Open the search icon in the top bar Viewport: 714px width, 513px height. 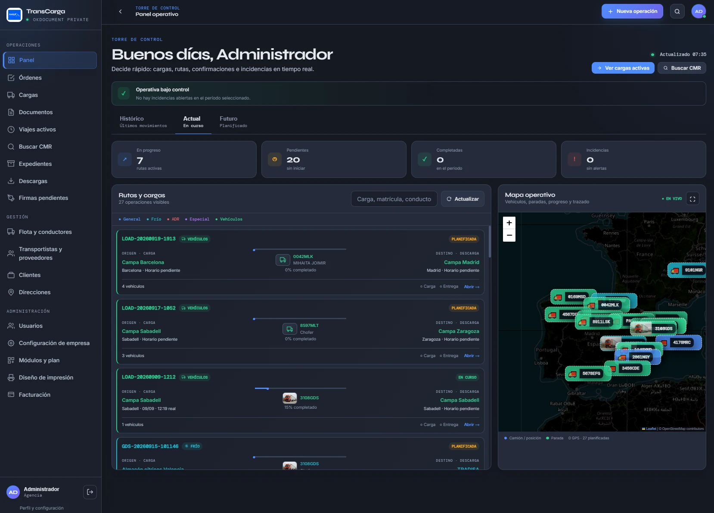(677, 12)
